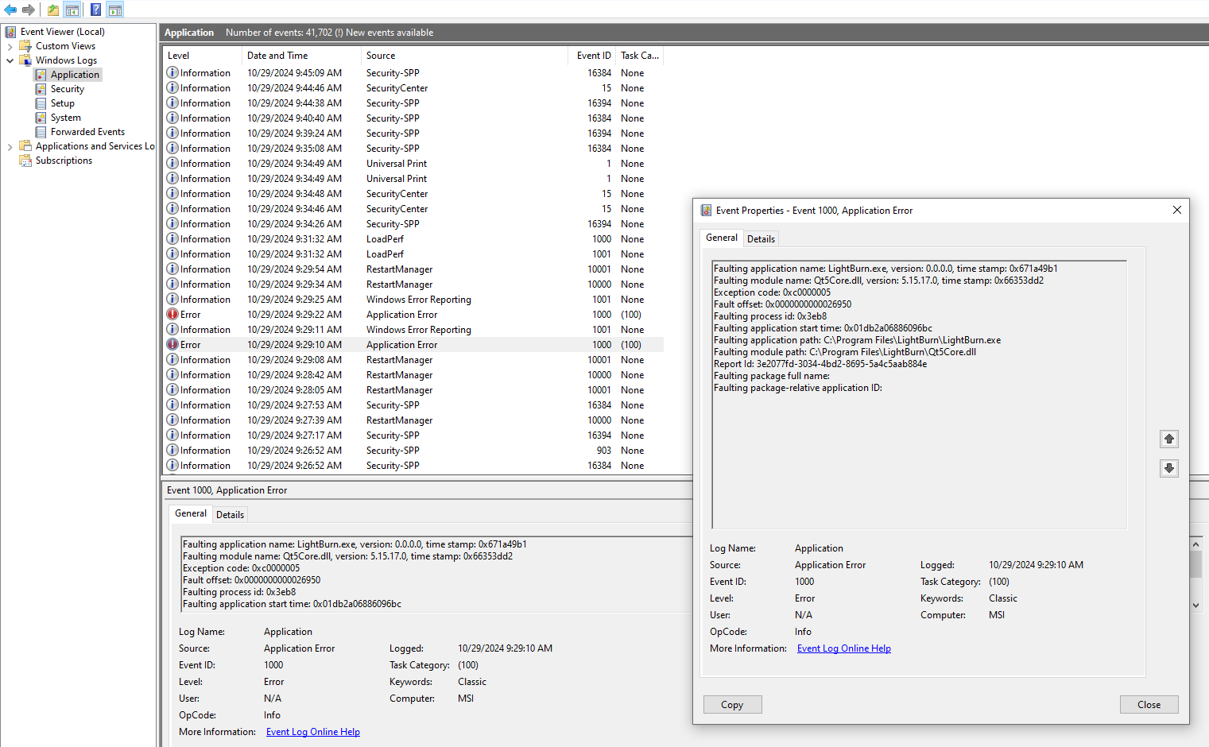This screenshot has width=1209, height=747.
Task: Click the Subscriptions folder icon
Action: point(25,161)
